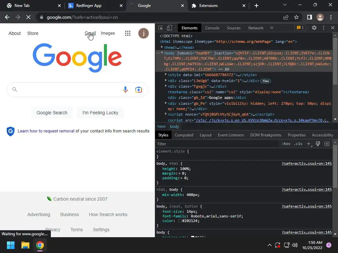This screenshot has height=253, width=338.
Task: Share this page icon in address bar
Action: [x=286, y=17]
